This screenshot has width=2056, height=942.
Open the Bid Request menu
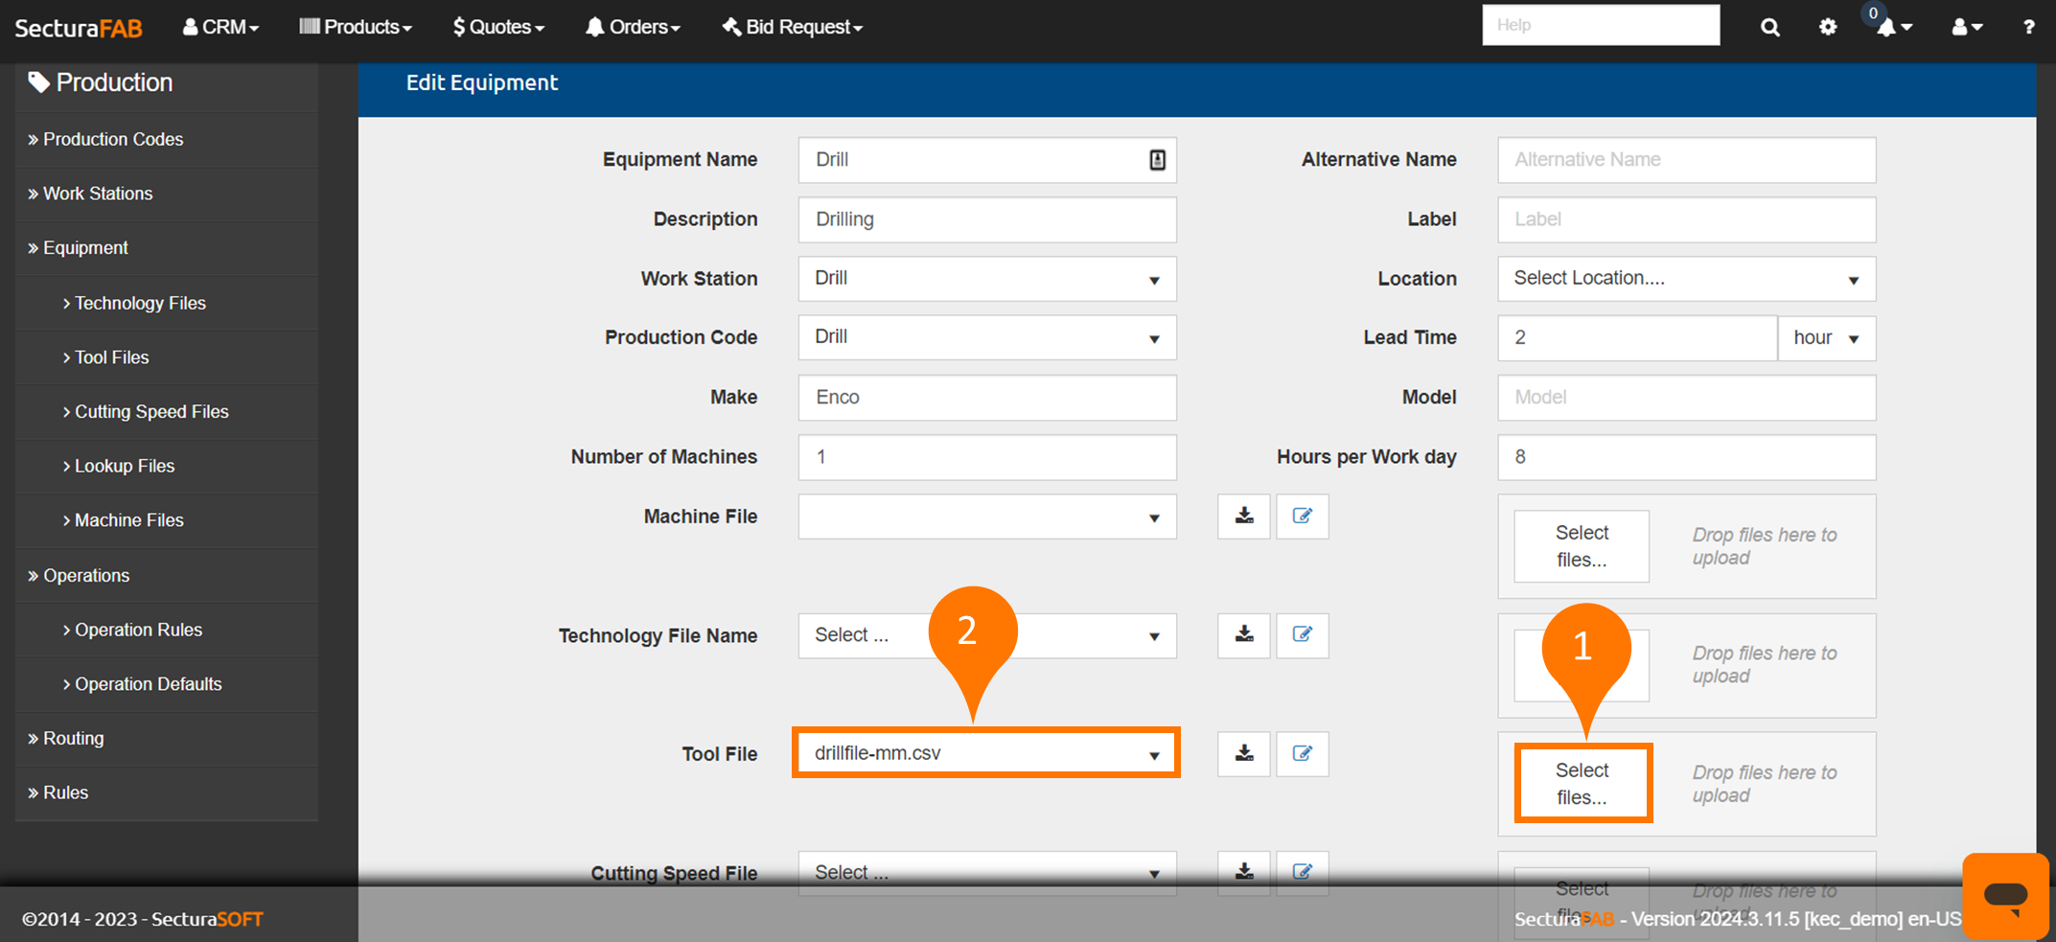pos(793,28)
